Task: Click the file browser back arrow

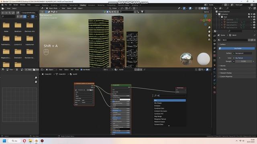Action: tap(3, 13)
